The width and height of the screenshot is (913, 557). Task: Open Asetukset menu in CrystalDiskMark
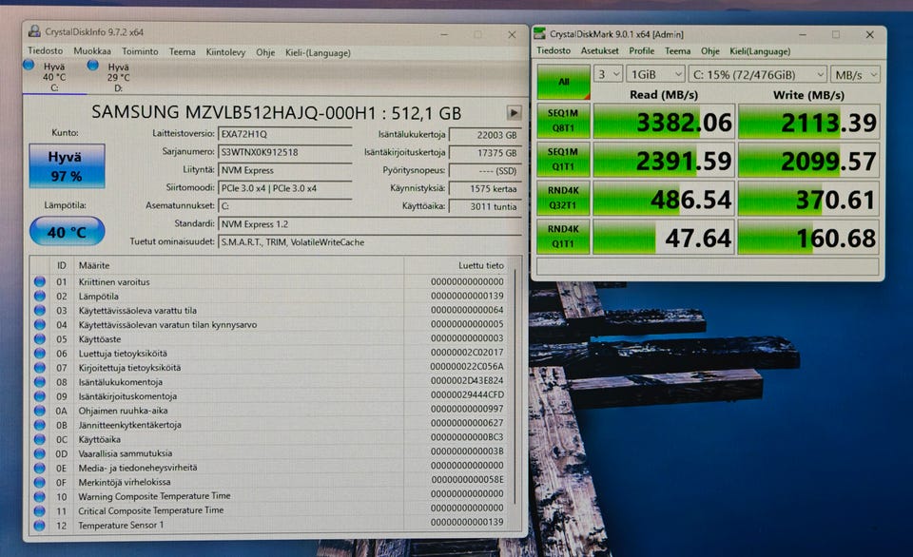600,51
